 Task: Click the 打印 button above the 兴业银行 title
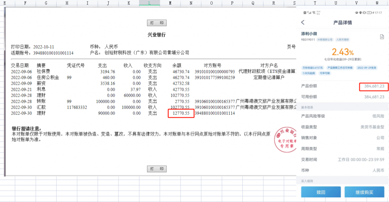157,23
